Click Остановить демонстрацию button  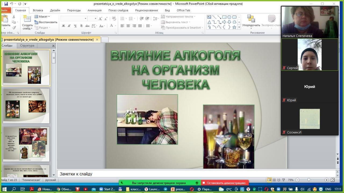[x=225, y=183]
